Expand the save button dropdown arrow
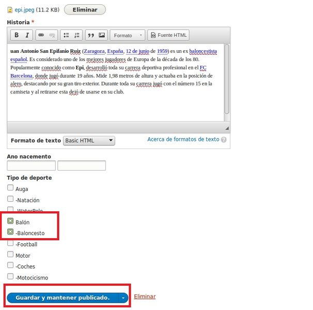313x310 pixels. pyautogui.click(x=123, y=298)
